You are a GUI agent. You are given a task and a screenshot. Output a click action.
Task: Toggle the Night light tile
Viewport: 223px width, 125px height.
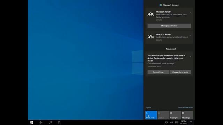tap(175, 115)
